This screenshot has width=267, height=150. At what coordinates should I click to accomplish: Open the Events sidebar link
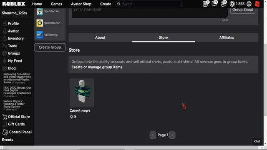point(8,140)
